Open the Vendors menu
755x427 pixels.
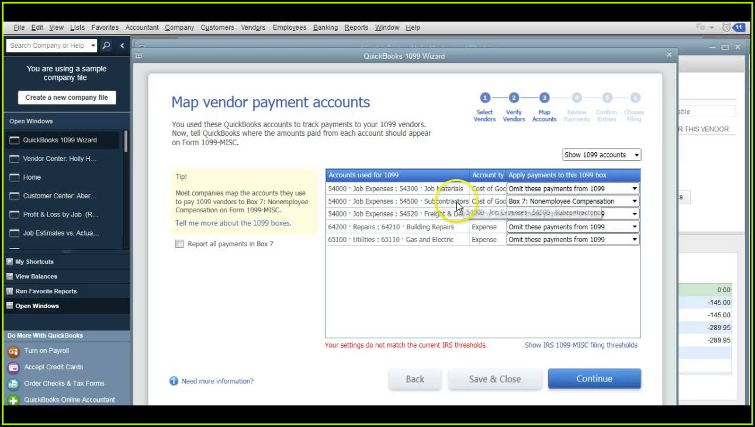253,27
